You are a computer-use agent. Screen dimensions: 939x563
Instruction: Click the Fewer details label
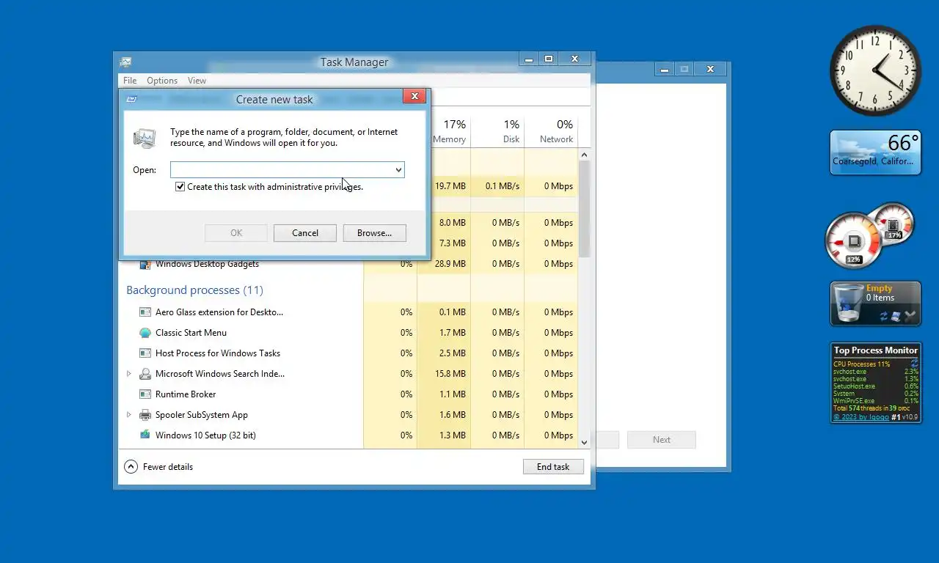tap(168, 467)
